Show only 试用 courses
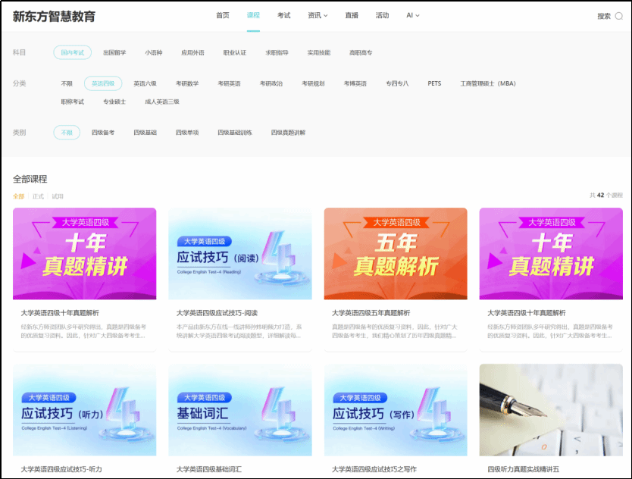 [x=58, y=196]
